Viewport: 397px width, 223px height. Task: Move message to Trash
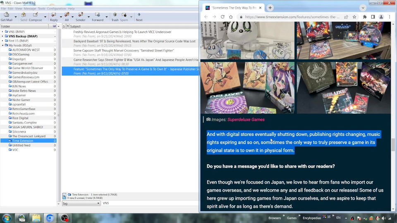click(x=115, y=17)
